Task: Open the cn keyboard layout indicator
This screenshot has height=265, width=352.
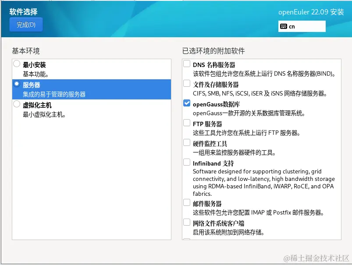Action: click(x=302, y=26)
